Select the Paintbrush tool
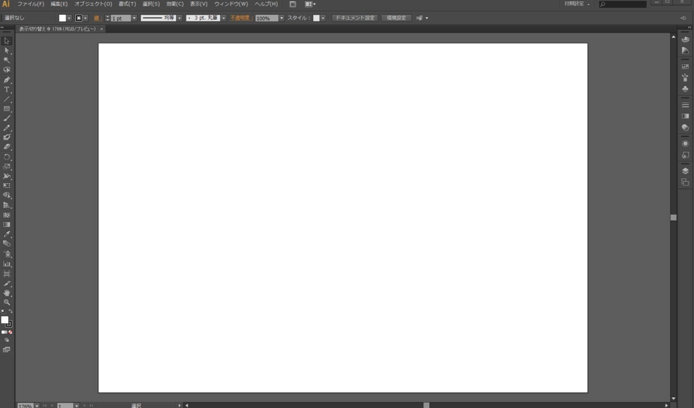694x408 pixels. 7,118
